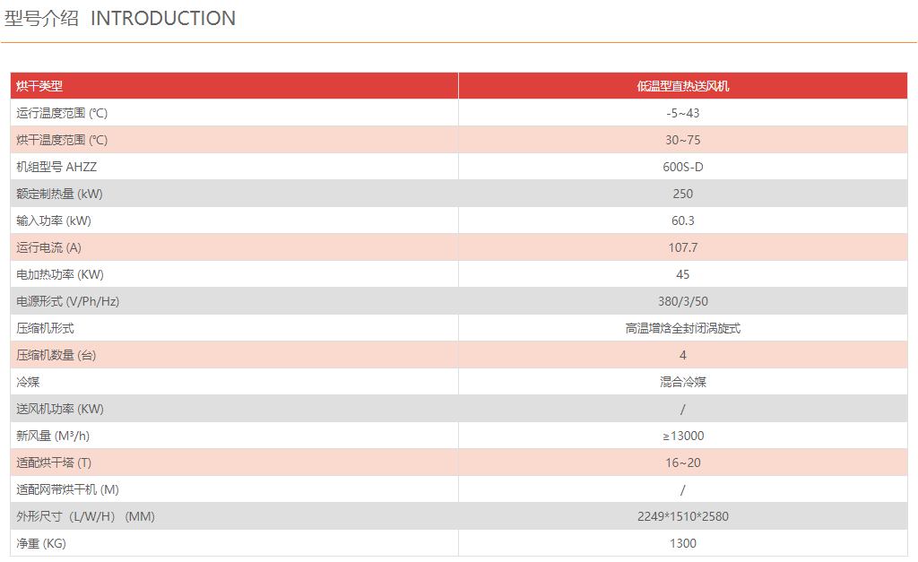The image size is (918, 562).
Task: Click the 600S-D model number cell
Action: [682, 167]
